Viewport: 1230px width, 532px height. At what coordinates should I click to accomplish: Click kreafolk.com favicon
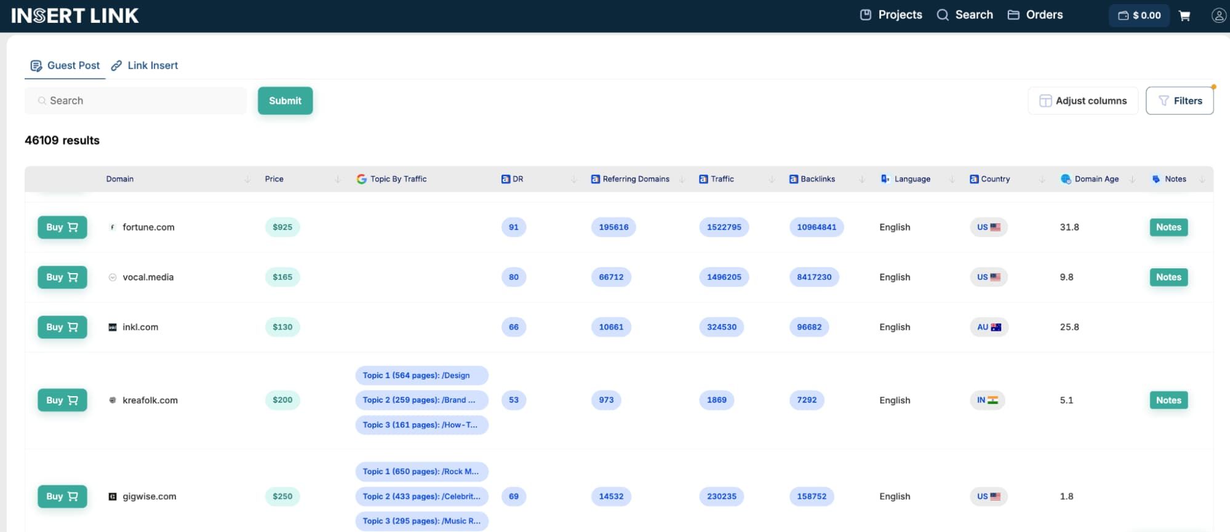(113, 400)
